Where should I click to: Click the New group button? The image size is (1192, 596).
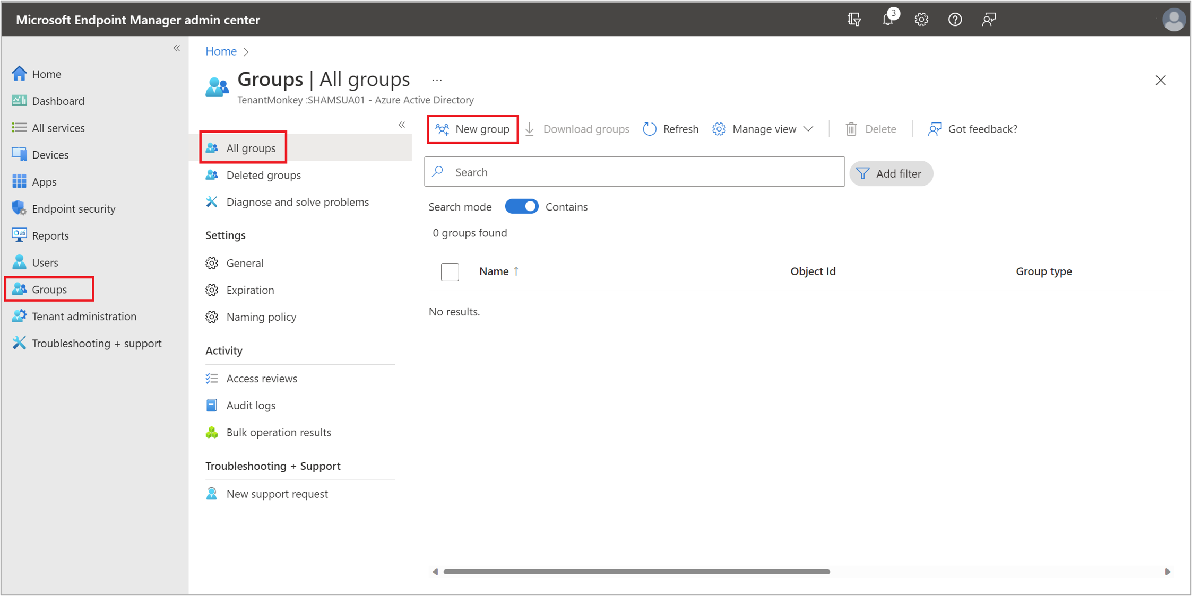472,129
